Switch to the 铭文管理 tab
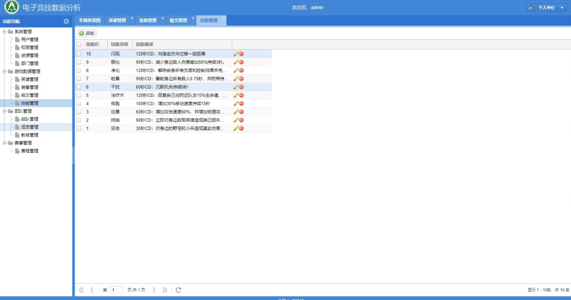 tap(178, 21)
